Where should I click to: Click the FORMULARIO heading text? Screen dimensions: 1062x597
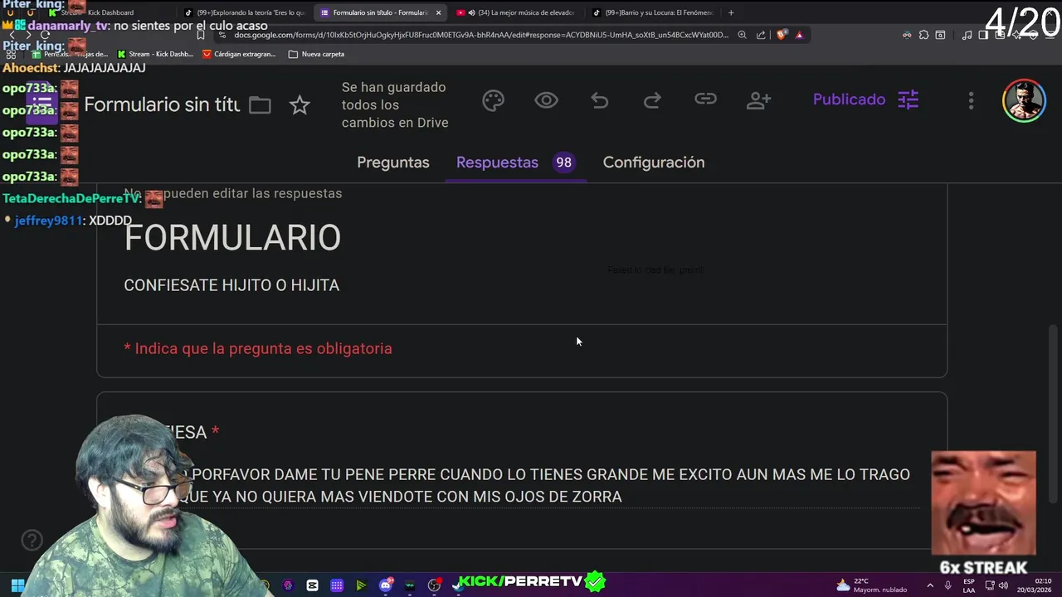tap(232, 238)
